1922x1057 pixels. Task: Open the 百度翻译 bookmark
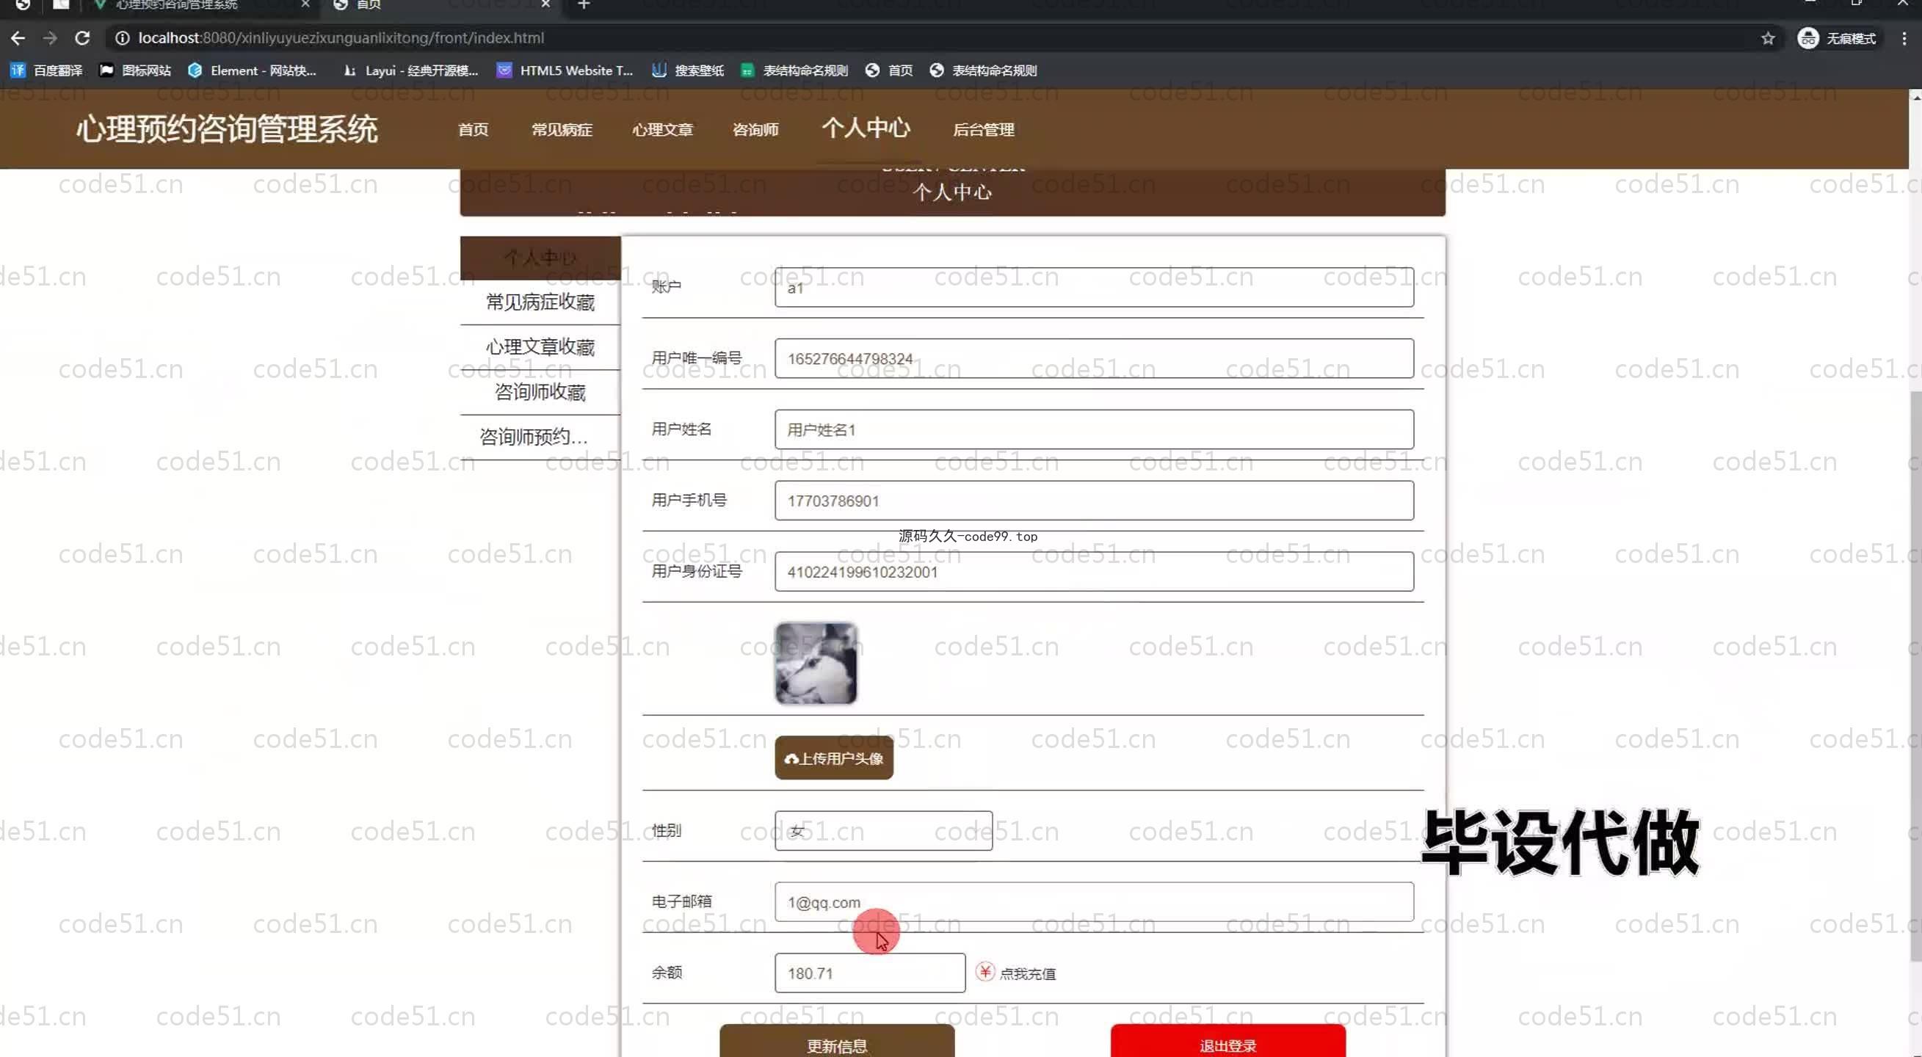[46, 70]
